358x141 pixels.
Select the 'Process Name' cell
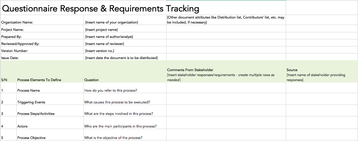point(50,88)
